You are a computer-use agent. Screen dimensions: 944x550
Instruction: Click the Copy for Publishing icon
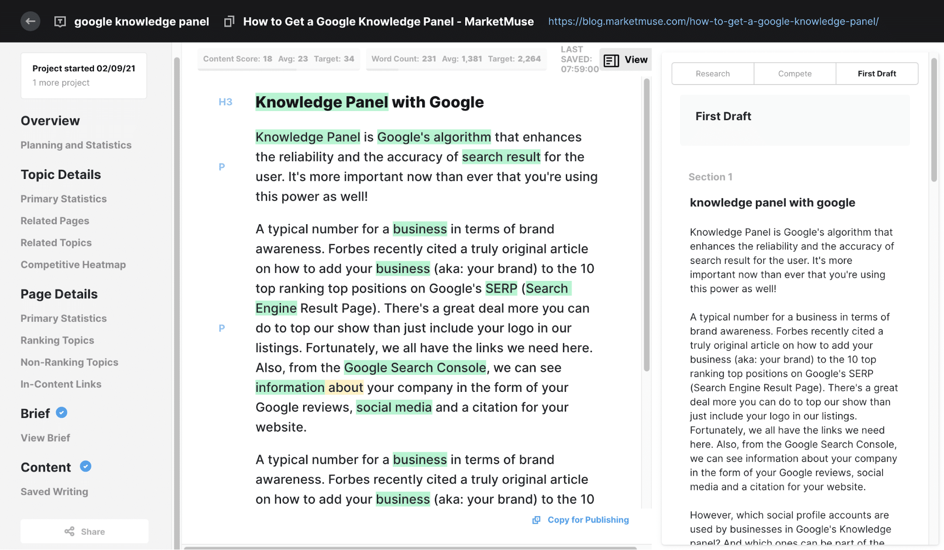click(536, 520)
